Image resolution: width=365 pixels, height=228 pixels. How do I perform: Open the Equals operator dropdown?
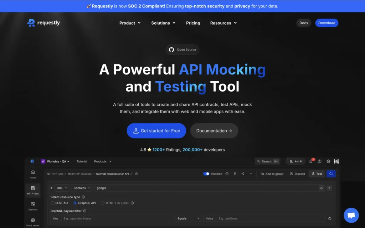[188, 218]
